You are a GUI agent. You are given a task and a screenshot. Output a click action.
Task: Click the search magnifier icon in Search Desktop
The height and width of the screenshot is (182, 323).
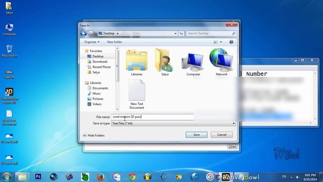(234, 33)
